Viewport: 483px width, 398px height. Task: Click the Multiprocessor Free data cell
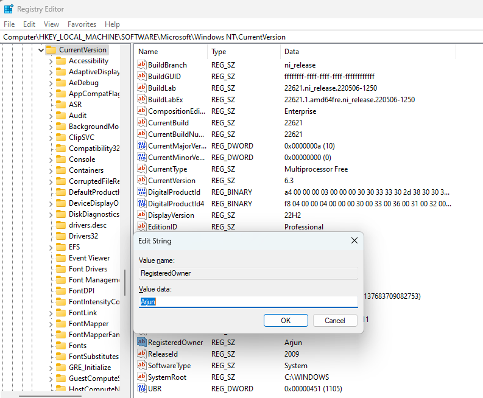(x=316, y=169)
